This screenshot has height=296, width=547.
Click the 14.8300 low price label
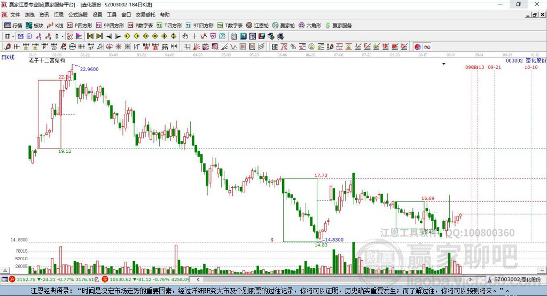pyautogui.click(x=334, y=239)
